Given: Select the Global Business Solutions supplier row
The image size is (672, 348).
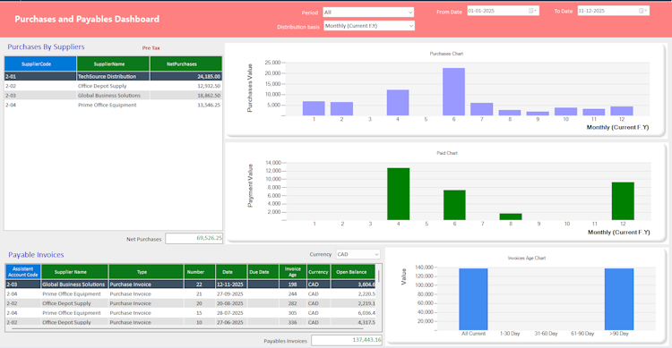Looking at the screenshot, I should click(x=113, y=96).
